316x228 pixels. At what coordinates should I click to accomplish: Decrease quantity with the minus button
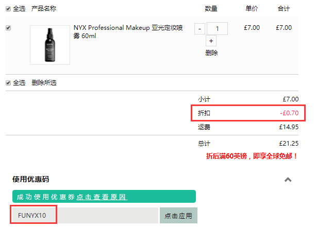click(x=199, y=29)
